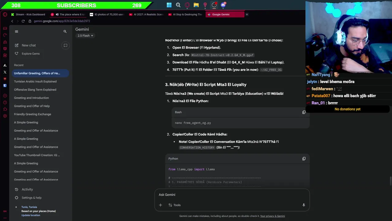Viewport: 392px width, 221px height.
Task: Mute the audio on 'The place where it' tab
Action: [x=57, y=14]
